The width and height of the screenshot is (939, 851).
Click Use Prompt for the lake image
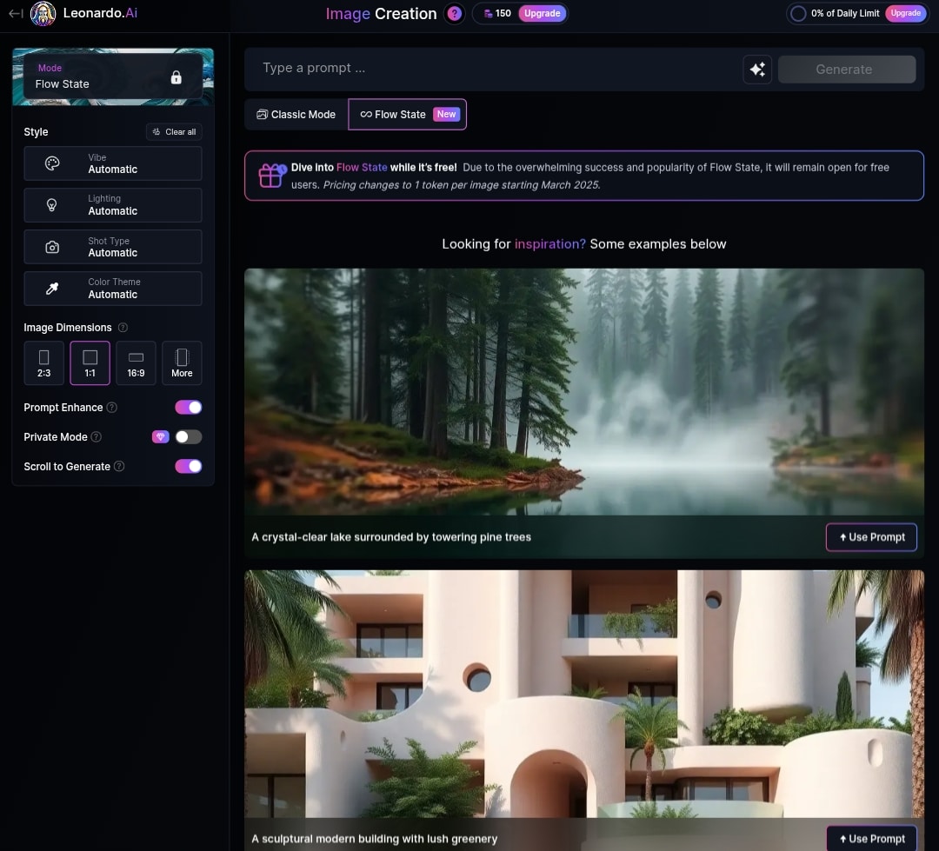point(871,537)
